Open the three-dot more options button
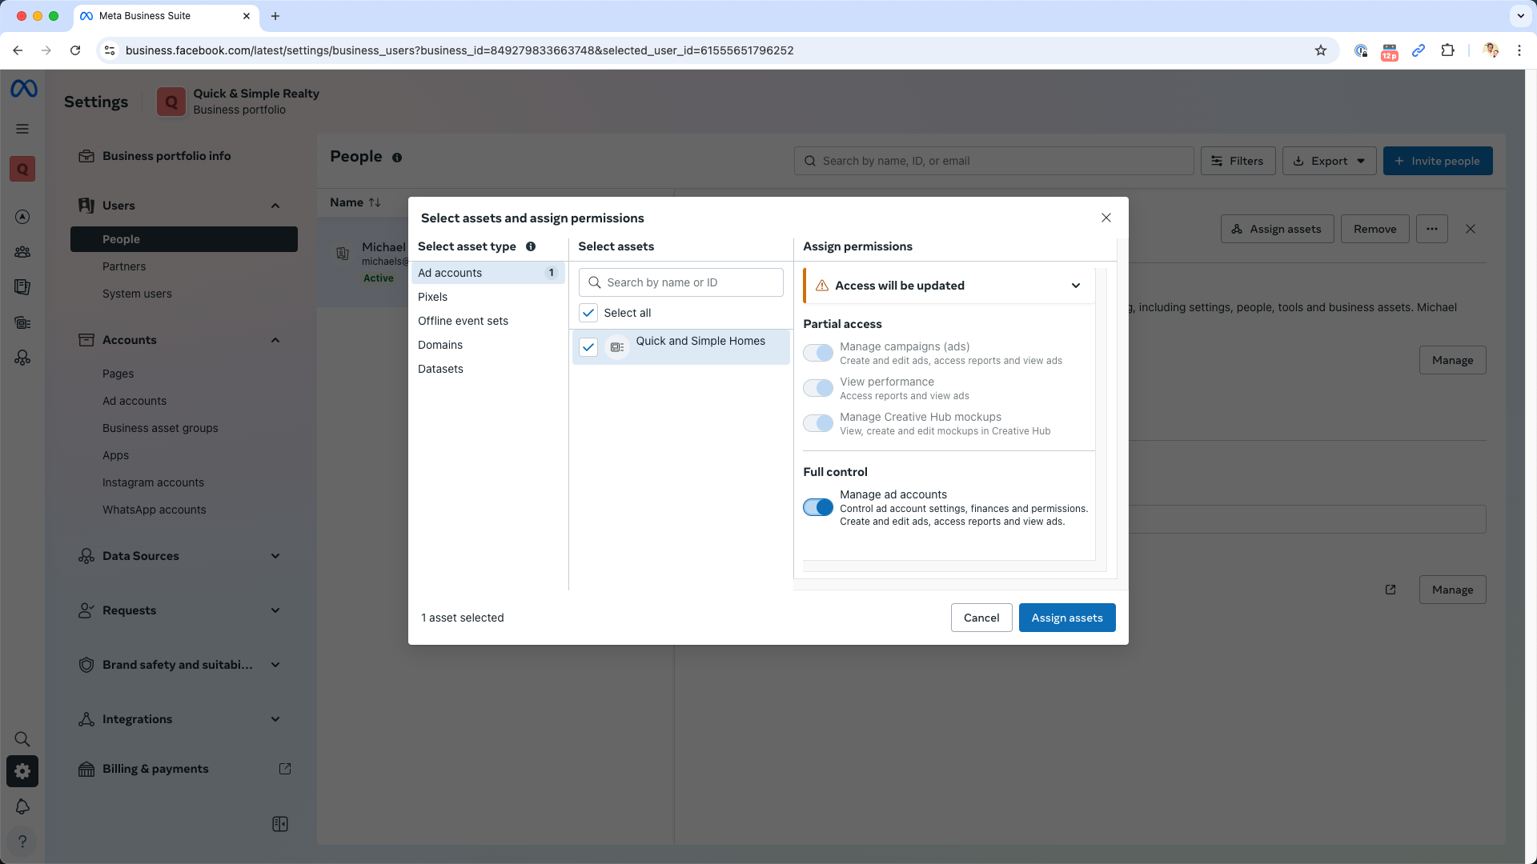Screen dimensions: 1537x864 tap(1432, 229)
